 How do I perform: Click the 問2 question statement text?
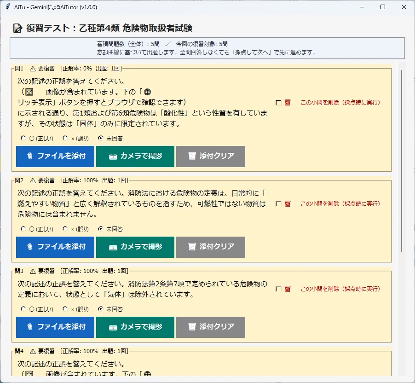click(x=142, y=203)
